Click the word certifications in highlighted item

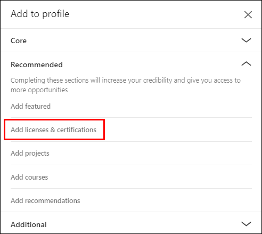(x=77, y=130)
